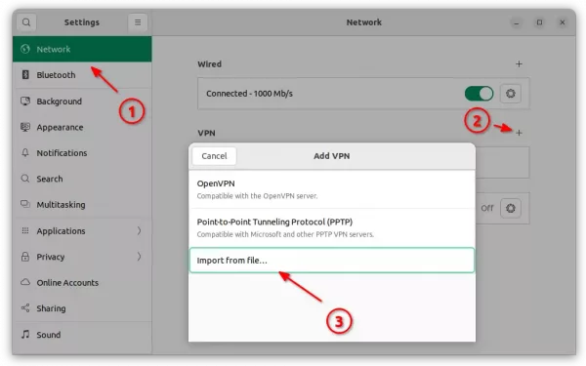Add a new wired connection

(x=519, y=63)
